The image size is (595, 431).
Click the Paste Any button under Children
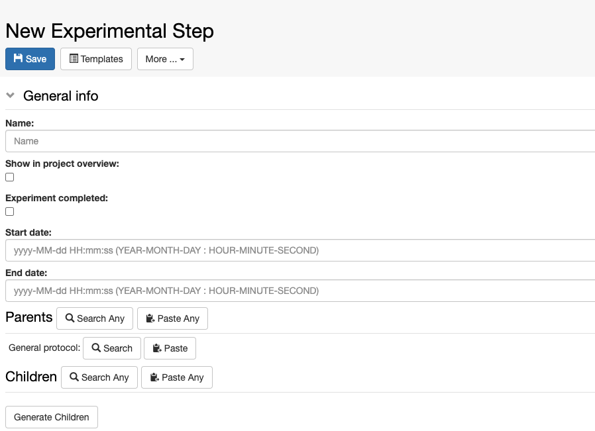pos(177,377)
